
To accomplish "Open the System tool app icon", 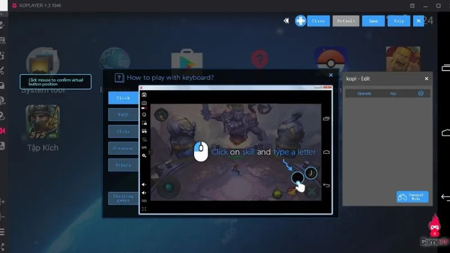I will (x=43, y=62).
